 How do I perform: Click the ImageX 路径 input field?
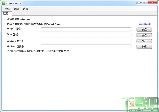86,29
